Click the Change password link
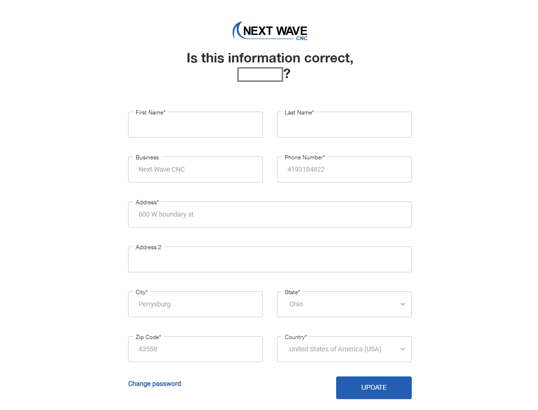538x410 pixels. [155, 384]
